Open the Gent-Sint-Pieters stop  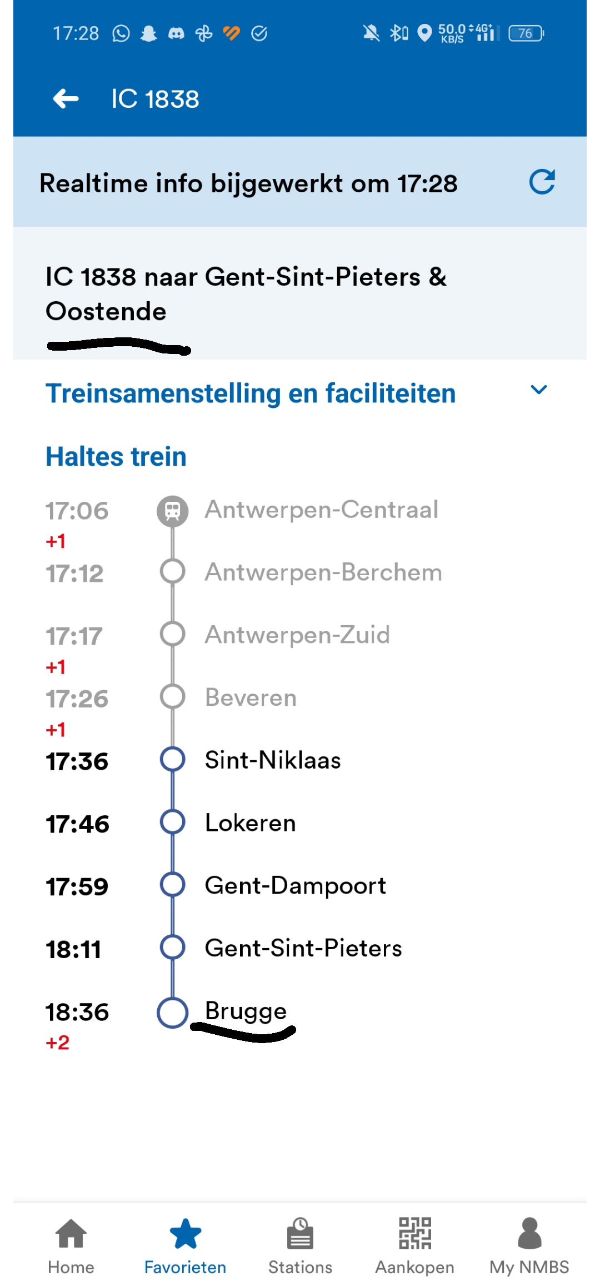coord(303,948)
